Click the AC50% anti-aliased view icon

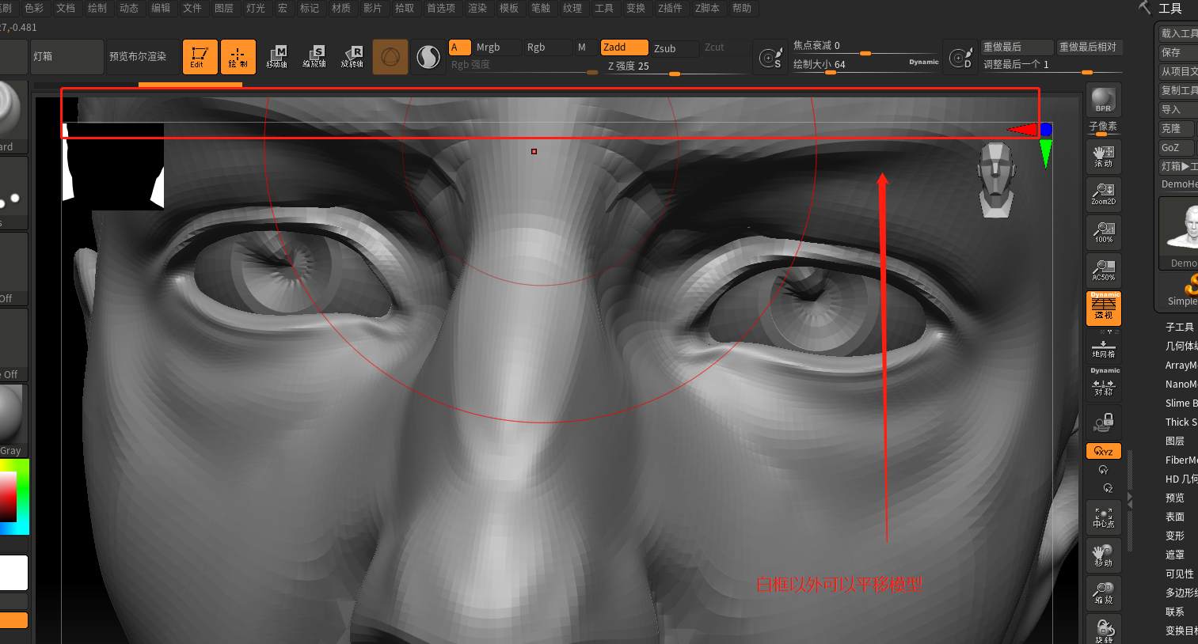(1103, 270)
